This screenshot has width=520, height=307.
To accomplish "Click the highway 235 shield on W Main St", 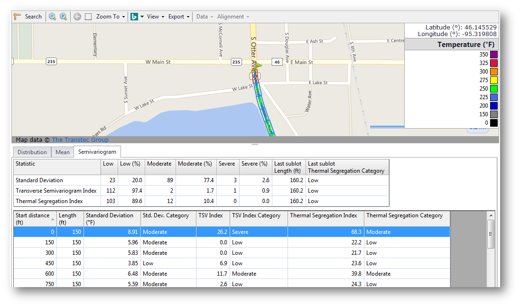I will 51,62.
